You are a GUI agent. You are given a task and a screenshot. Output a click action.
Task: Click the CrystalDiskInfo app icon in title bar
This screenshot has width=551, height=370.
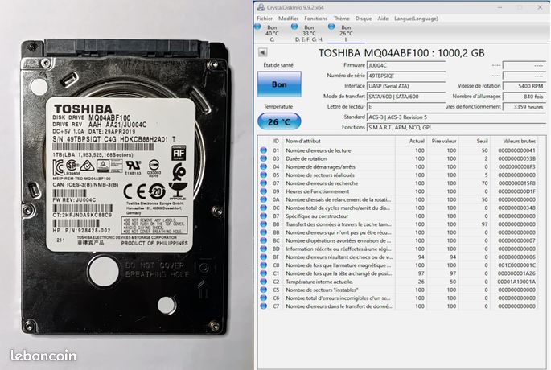pos(261,7)
